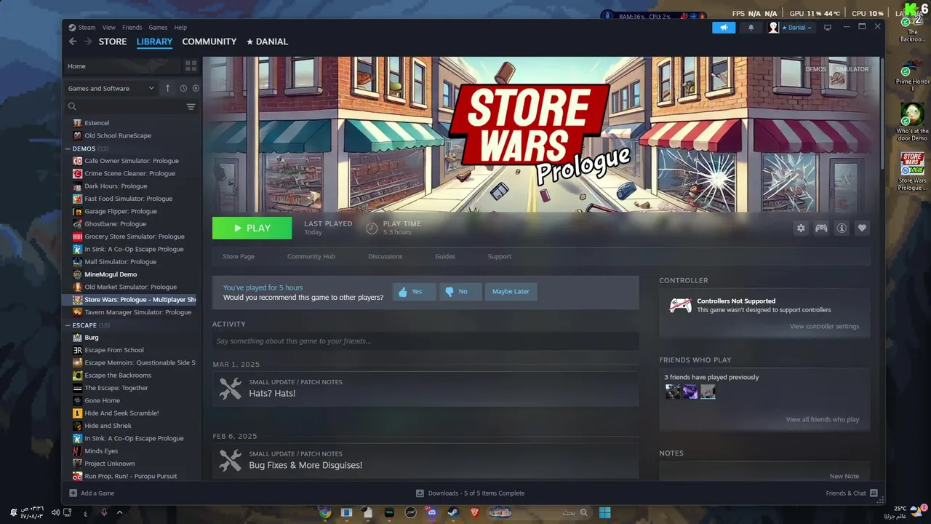The width and height of the screenshot is (931, 524).
Task: Open the Bug Fixes patch notes wrench icon
Action: tap(231, 460)
